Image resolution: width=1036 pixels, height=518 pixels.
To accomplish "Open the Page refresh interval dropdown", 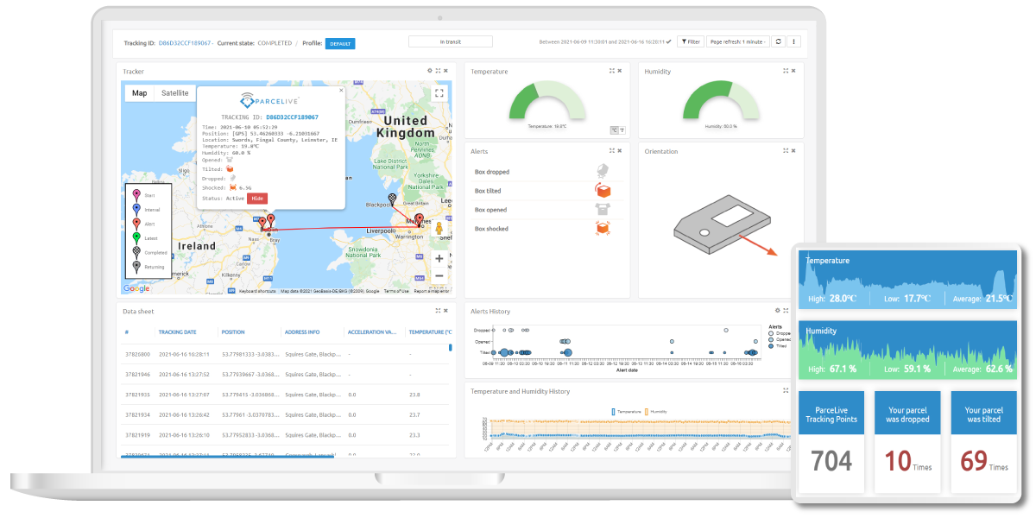I will pyautogui.click(x=736, y=41).
